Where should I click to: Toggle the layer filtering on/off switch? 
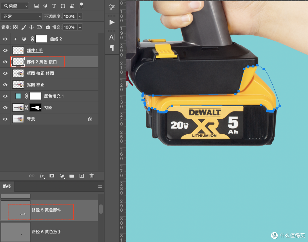tap(81, 6)
